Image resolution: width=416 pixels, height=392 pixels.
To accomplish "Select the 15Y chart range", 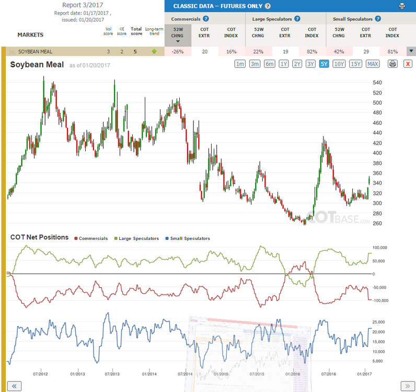I will pyautogui.click(x=355, y=64).
